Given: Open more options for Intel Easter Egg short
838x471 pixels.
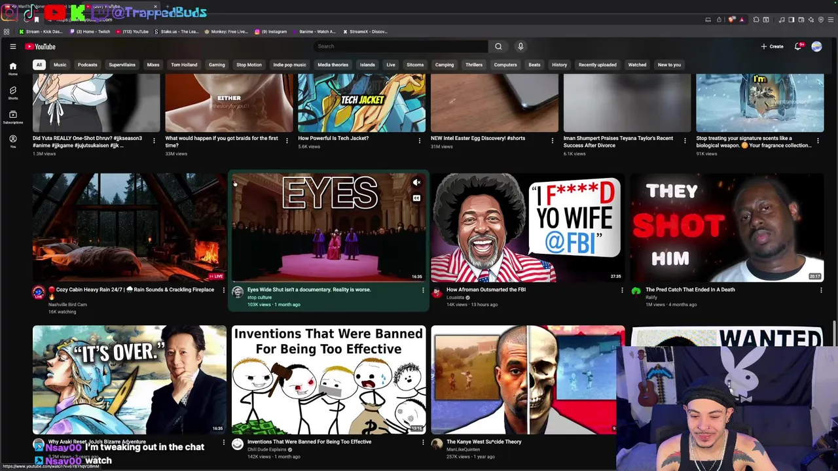Looking at the screenshot, I should [553, 140].
